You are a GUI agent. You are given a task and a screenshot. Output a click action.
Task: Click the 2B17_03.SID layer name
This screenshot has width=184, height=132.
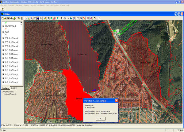coord(11,62)
